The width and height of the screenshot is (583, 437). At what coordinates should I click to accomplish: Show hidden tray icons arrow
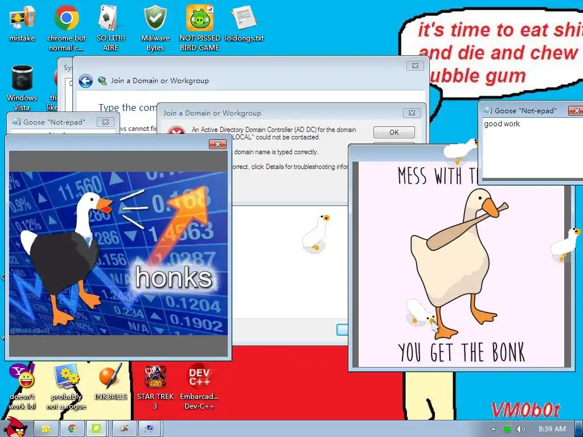pyautogui.click(x=493, y=429)
